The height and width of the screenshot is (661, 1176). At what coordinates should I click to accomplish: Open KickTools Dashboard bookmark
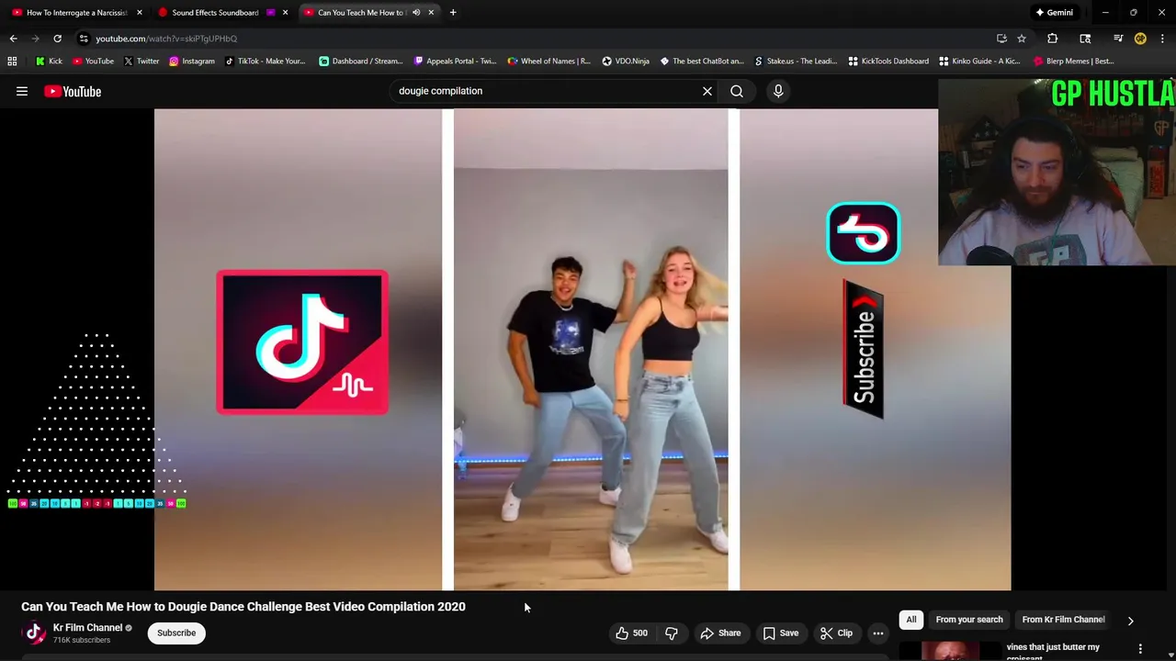(x=888, y=61)
